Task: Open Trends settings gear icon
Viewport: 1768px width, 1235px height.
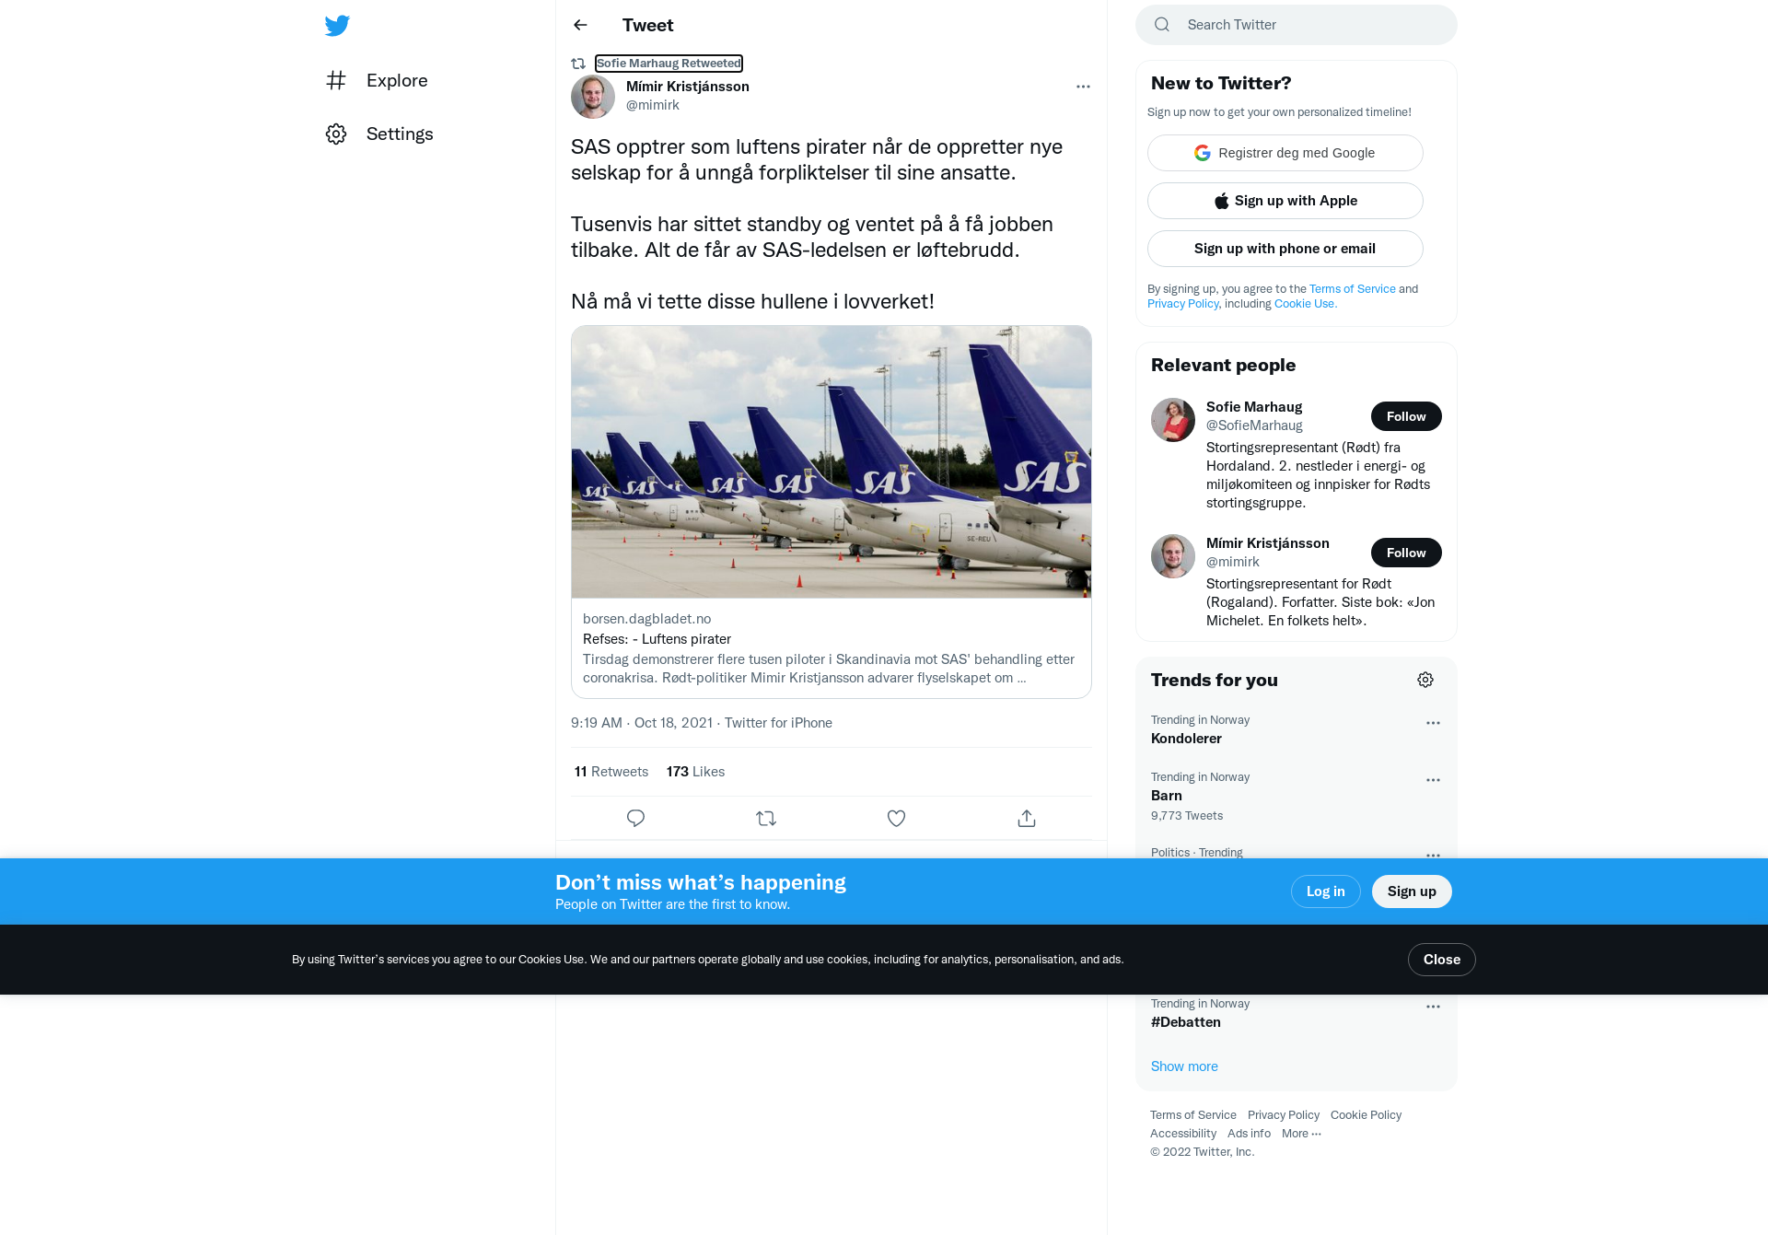Action: point(1425,680)
